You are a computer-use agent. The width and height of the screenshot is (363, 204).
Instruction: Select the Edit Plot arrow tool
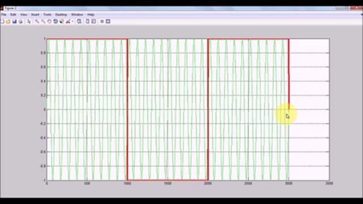tap(29, 22)
